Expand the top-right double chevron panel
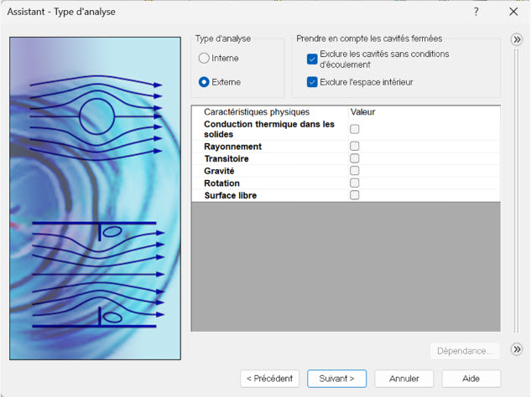531x397 pixels. (517, 39)
